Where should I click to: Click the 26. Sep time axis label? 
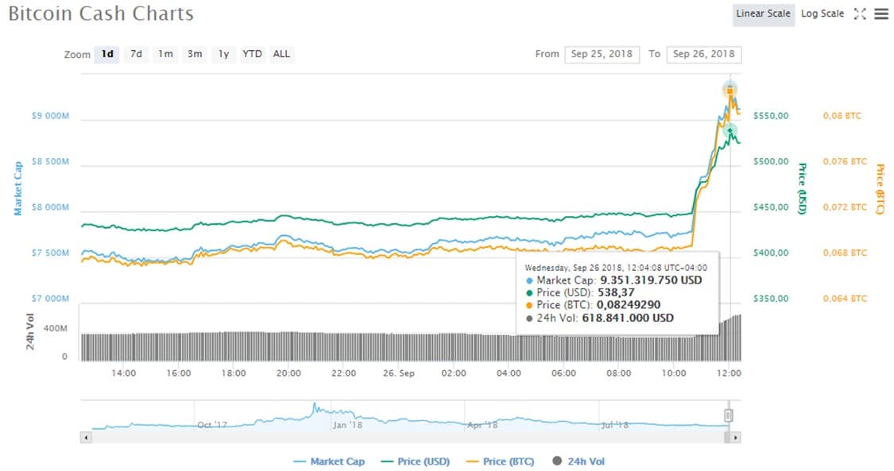(399, 373)
